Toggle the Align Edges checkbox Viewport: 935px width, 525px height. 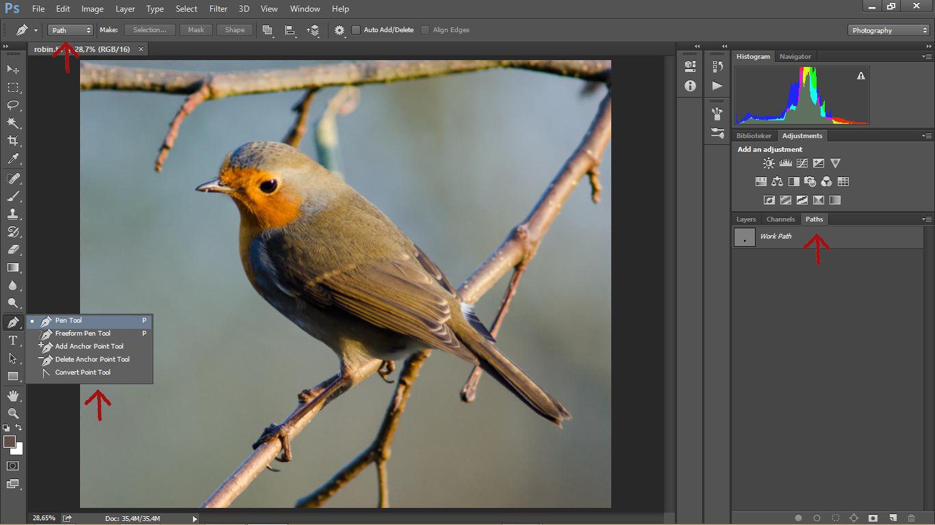[x=425, y=30]
